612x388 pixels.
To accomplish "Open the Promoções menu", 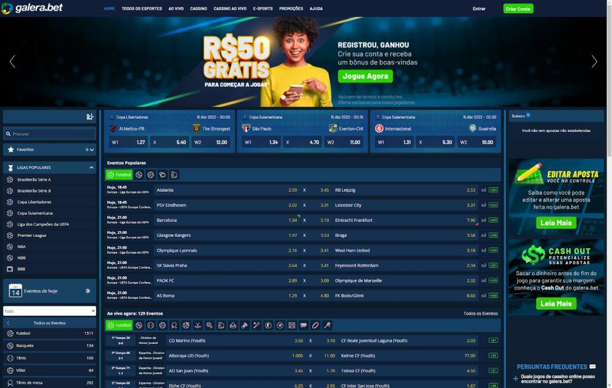I will coord(291,9).
